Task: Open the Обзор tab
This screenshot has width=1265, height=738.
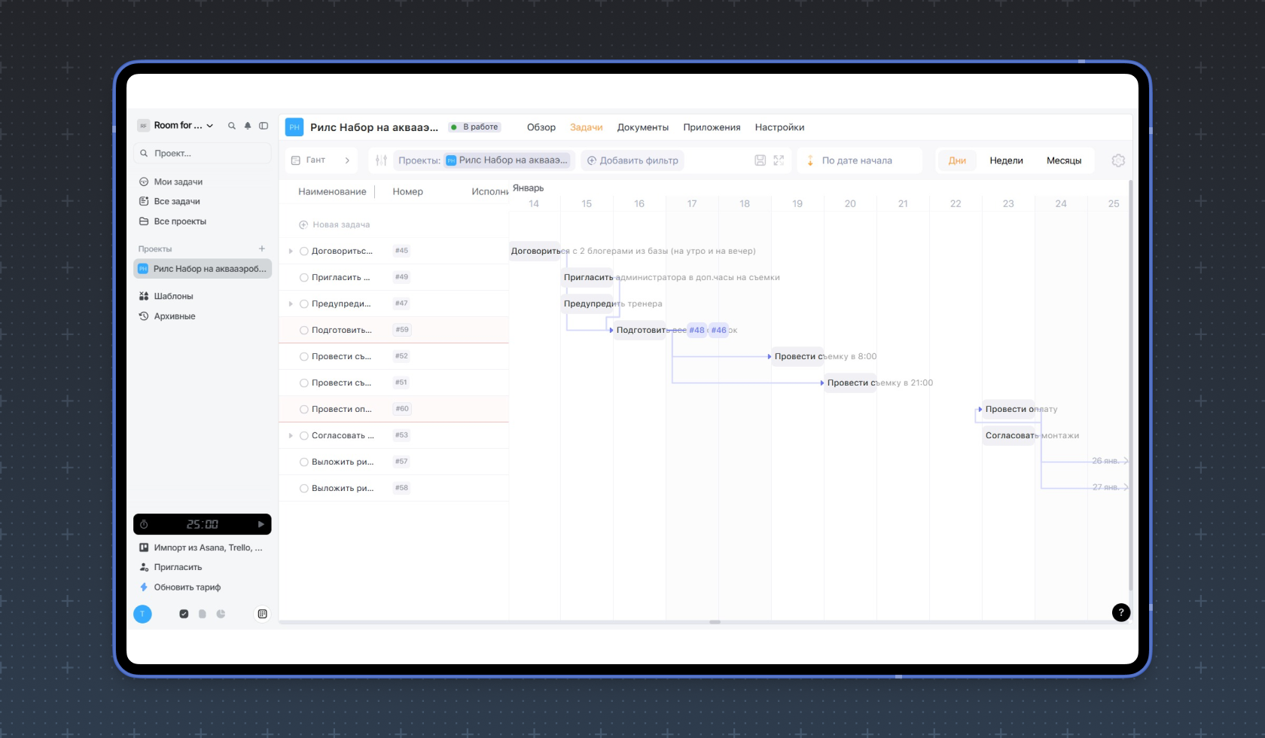Action: click(x=541, y=127)
